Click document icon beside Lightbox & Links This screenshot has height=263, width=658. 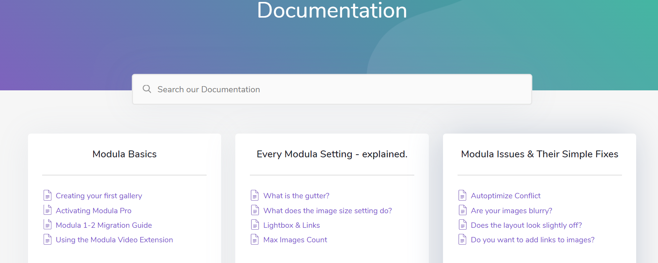(255, 224)
